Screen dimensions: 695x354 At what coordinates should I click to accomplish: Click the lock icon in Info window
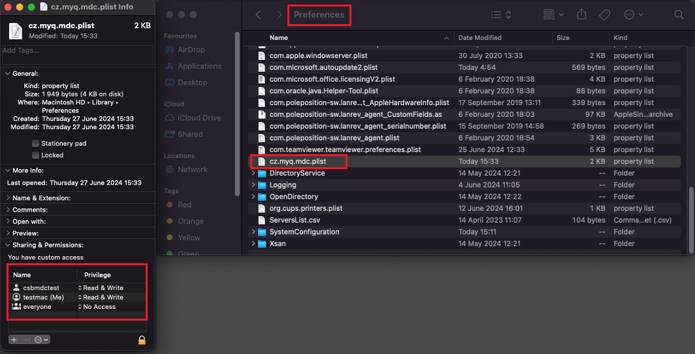point(142,340)
